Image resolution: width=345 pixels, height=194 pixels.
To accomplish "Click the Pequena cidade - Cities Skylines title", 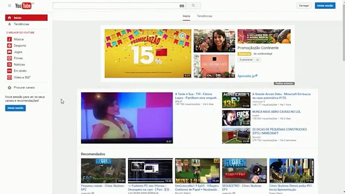I will 103,188.
